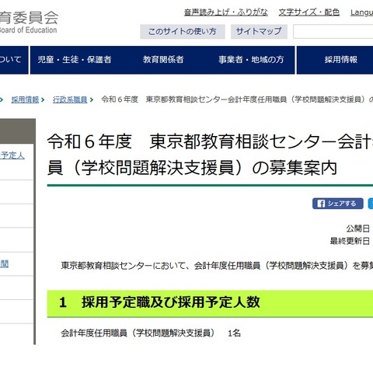373x373 pixels.
Task: Open the Language link in the header
Action: (x=361, y=12)
